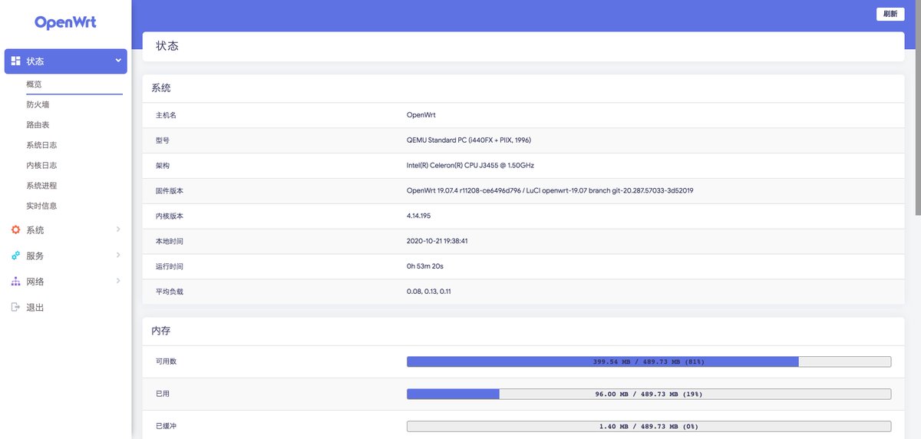Screen dimensions: 921x439
Task: Click the 型号 label
Action: (x=163, y=140)
